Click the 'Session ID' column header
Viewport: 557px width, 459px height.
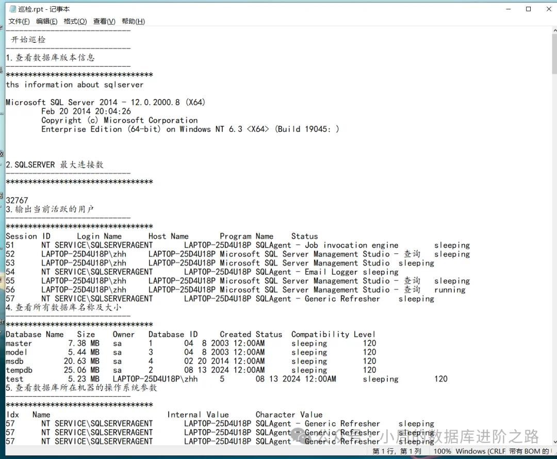28,236
